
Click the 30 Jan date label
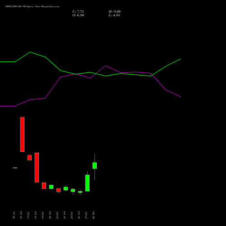pos(14,215)
